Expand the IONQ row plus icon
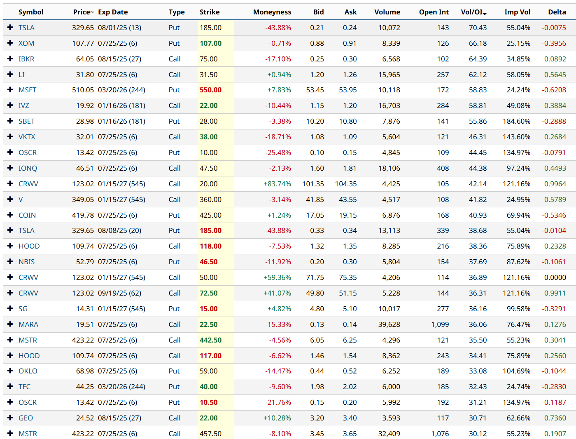 (10, 168)
